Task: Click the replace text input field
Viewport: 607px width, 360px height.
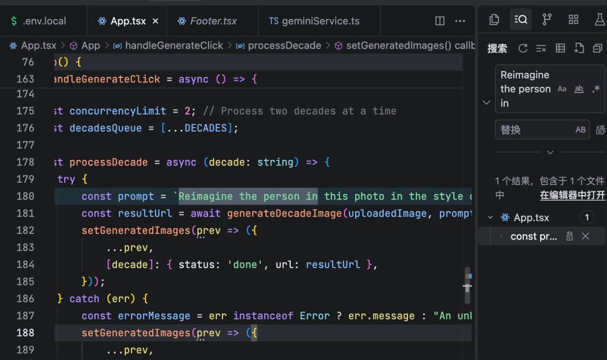Action: pyautogui.click(x=534, y=130)
